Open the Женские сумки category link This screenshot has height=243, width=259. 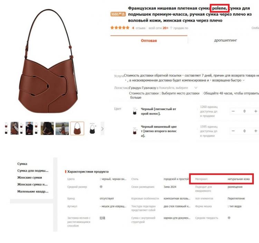30,178
